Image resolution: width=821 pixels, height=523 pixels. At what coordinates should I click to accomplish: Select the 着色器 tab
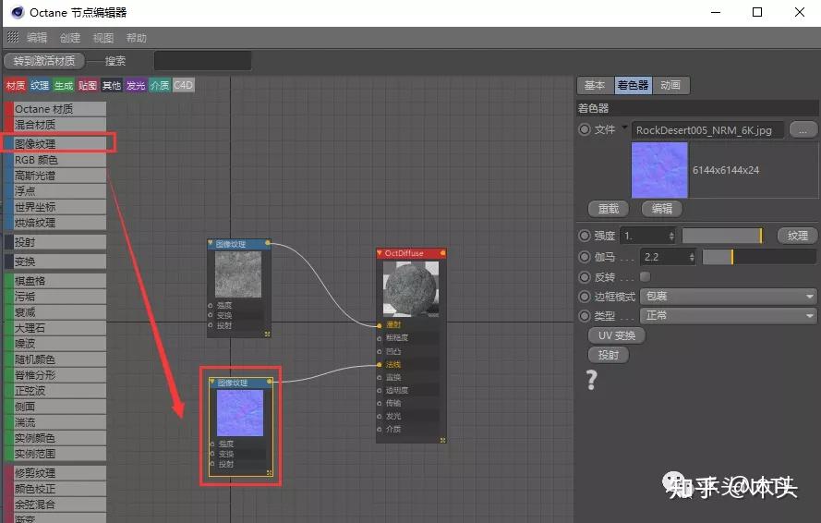tap(633, 85)
